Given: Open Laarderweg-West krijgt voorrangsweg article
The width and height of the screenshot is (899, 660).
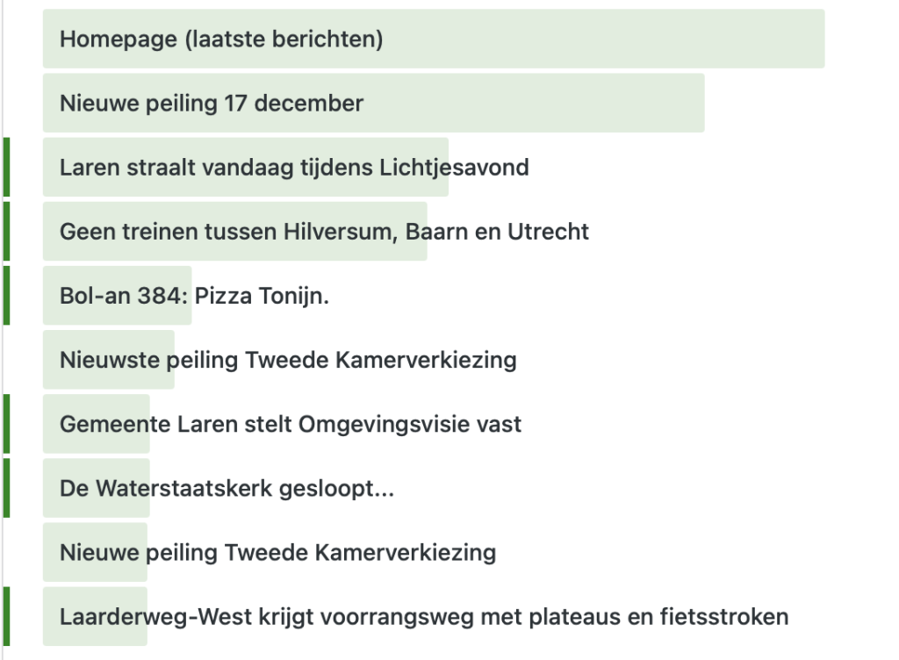Looking at the screenshot, I should (424, 617).
